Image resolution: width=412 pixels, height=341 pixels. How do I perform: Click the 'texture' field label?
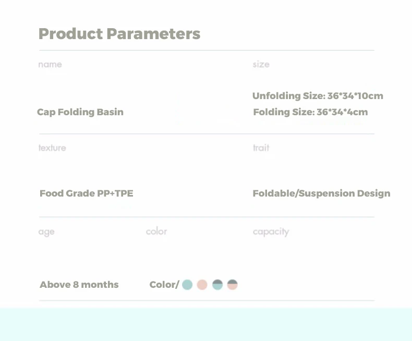[52, 148]
